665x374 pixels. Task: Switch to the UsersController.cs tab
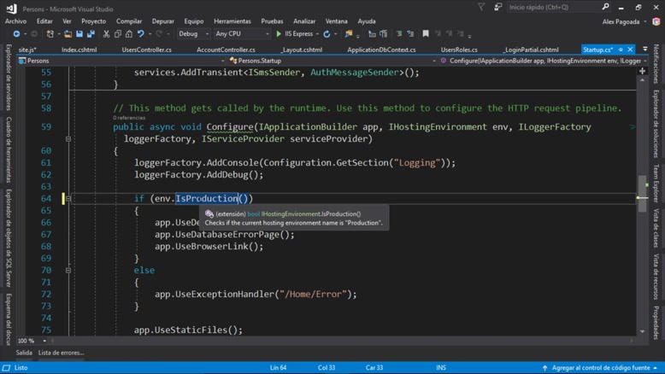pyautogui.click(x=146, y=50)
